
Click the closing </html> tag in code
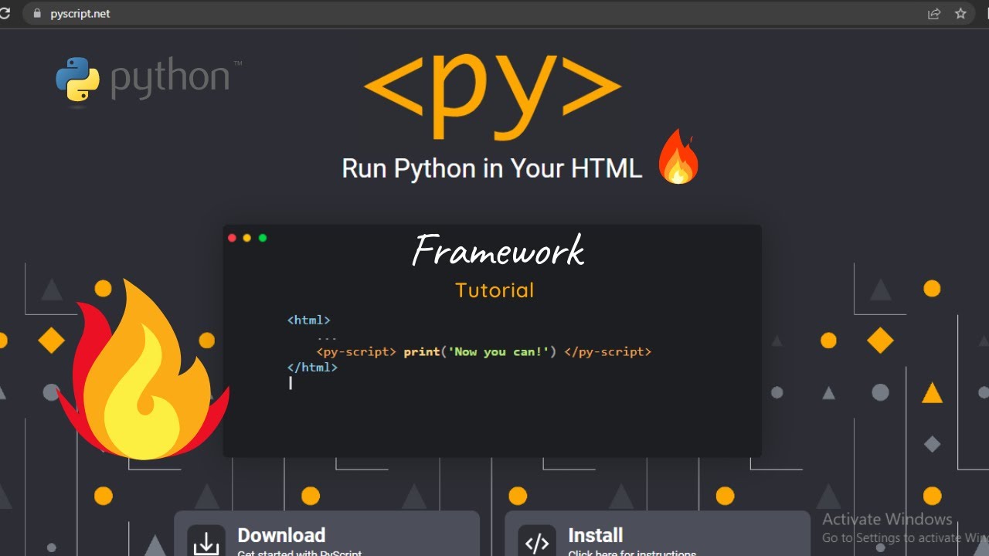[x=312, y=368]
